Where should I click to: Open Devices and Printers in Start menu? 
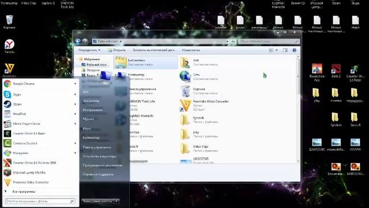click(x=99, y=157)
